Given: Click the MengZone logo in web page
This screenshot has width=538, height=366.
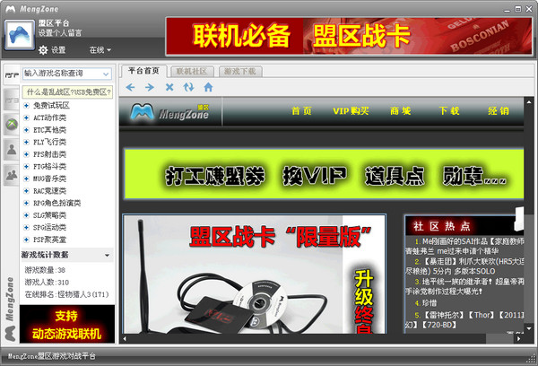Looking at the screenshot, I should pos(169,111).
